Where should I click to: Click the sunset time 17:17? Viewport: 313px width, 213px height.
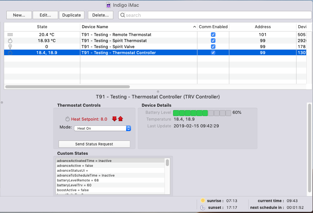coord(232,208)
